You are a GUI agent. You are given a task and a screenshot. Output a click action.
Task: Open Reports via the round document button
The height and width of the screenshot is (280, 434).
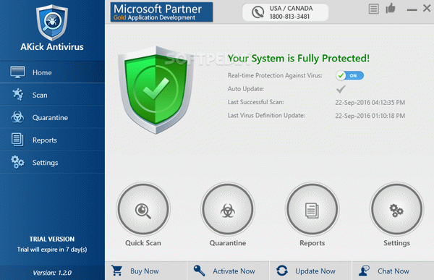[x=312, y=209]
